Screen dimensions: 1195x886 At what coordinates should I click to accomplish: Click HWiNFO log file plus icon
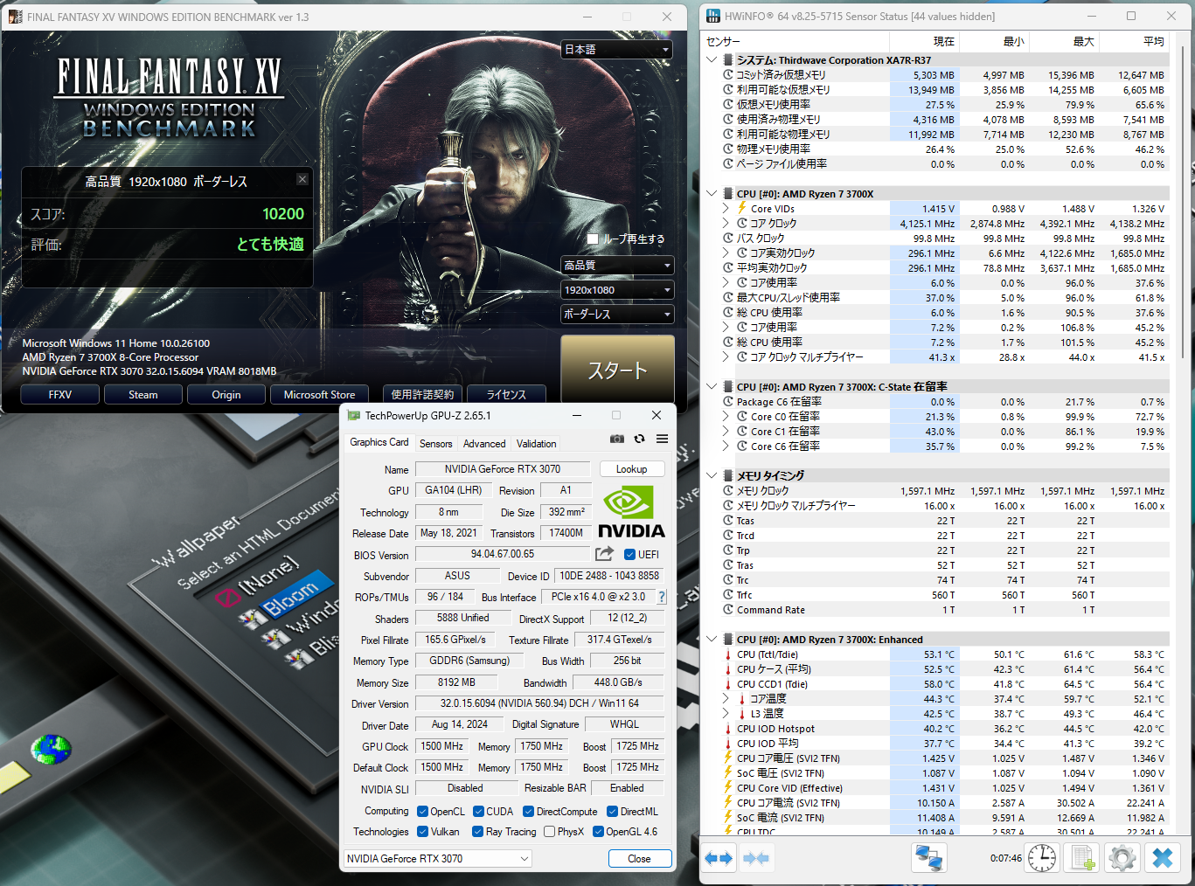[x=1082, y=858]
